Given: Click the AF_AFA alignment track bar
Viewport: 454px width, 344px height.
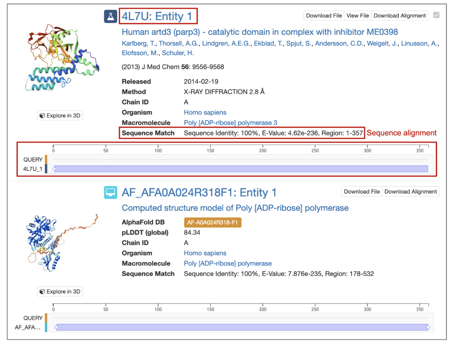Looking at the screenshot, I should point(241,327).
